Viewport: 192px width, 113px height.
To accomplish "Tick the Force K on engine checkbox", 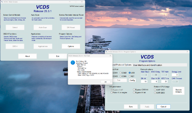I will (x=112, y=92).
